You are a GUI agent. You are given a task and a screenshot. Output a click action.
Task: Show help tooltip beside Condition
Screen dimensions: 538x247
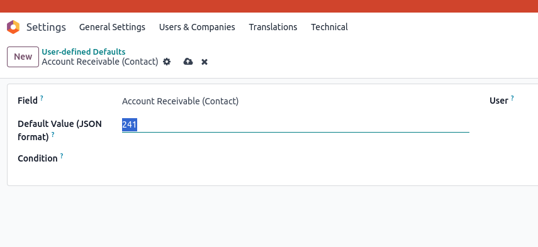click(62, 156)
